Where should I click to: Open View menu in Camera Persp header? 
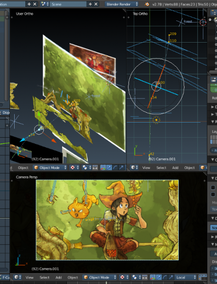(x=29, y=277)
